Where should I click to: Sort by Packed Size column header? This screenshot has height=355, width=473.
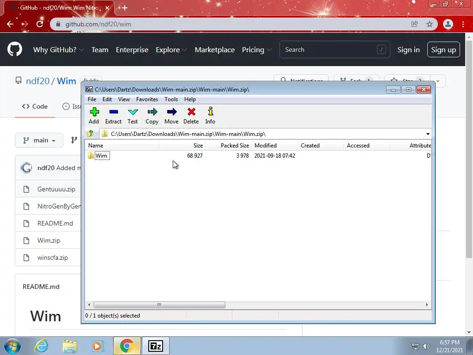pos(228,146)
